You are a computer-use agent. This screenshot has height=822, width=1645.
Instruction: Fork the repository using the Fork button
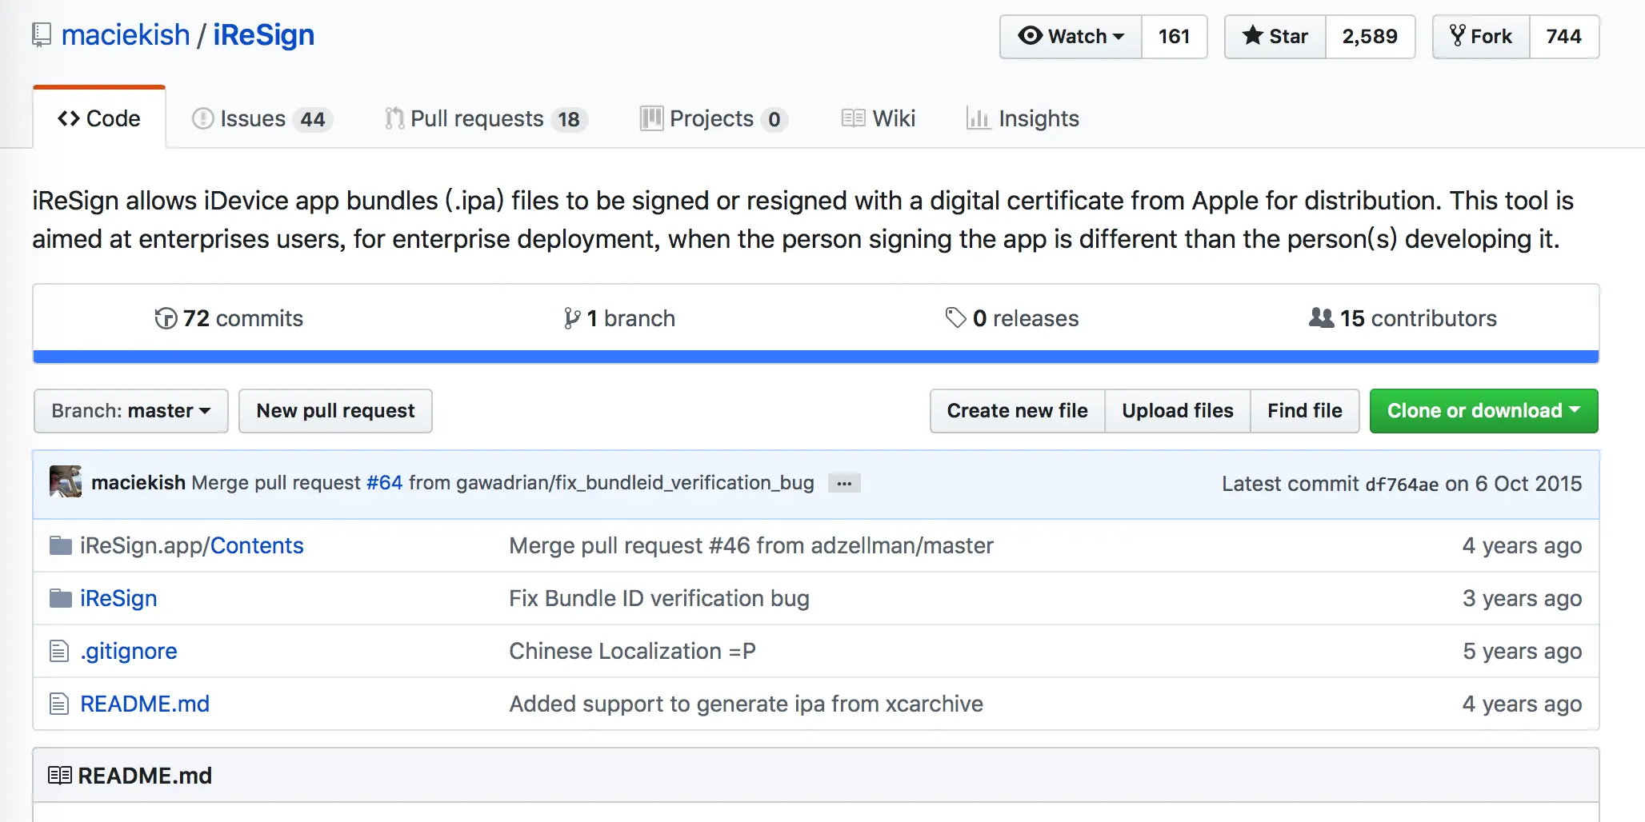pyautogui.click(x=1481, y=37)
